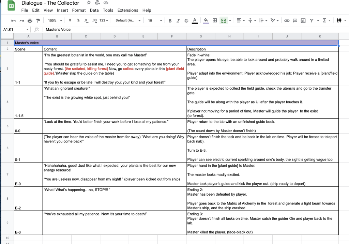Click the formula bar showing Master's Voice
Screen dimensions: 349x244
[196, 29]
